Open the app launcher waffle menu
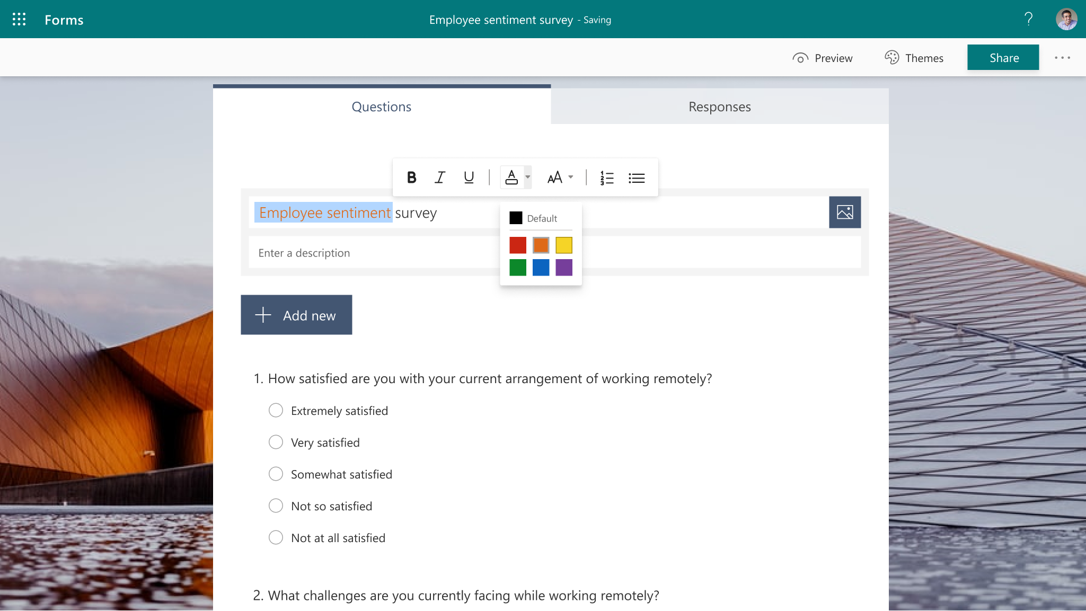1086x611 pixels. pyautogui.click(x=19, y=20)
